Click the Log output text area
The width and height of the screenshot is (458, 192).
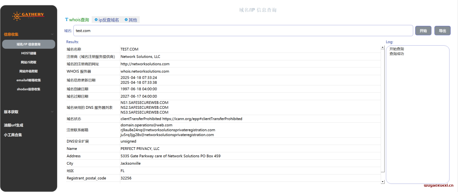pyautogui.click(x=418, y=115)
